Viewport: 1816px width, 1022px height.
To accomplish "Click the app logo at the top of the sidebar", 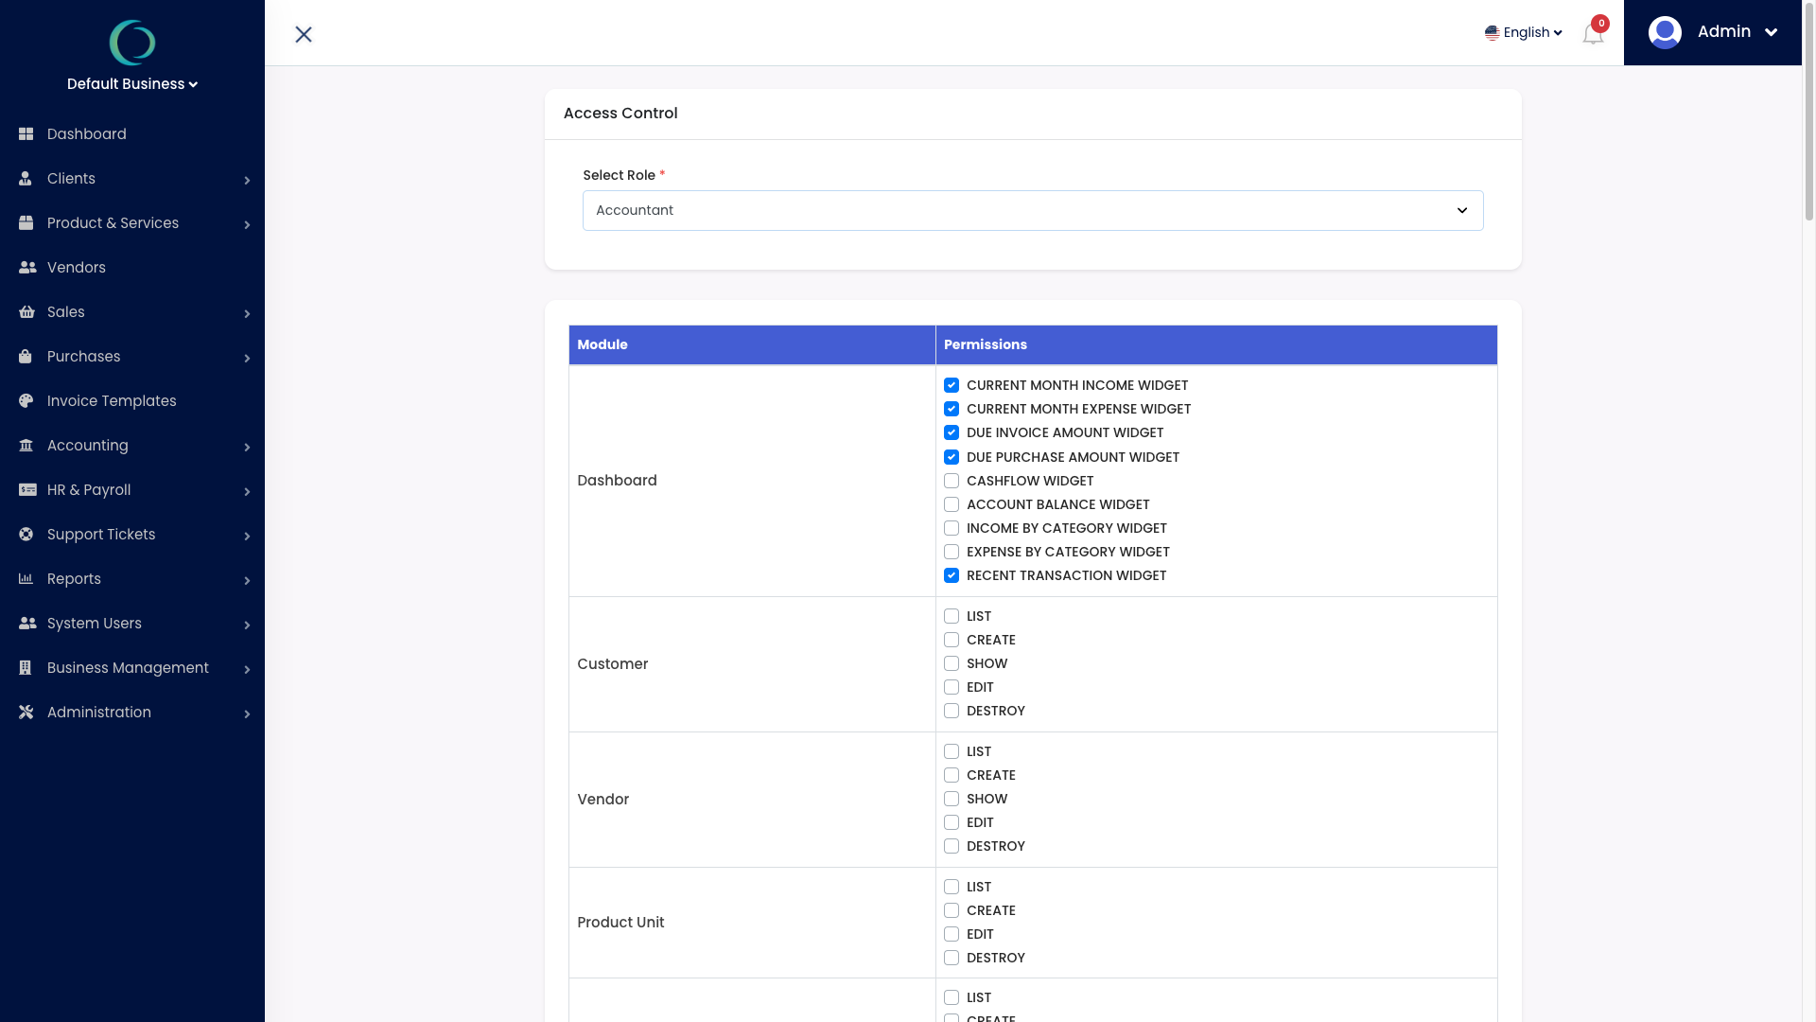I will coord(132,43).
